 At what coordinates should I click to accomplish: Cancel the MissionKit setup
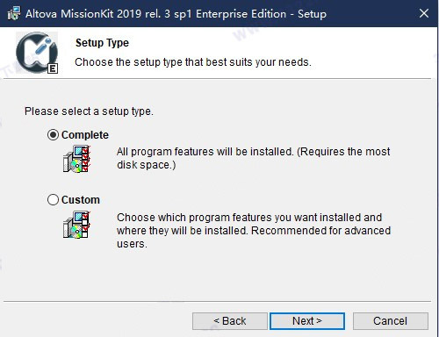coord(391,321)
